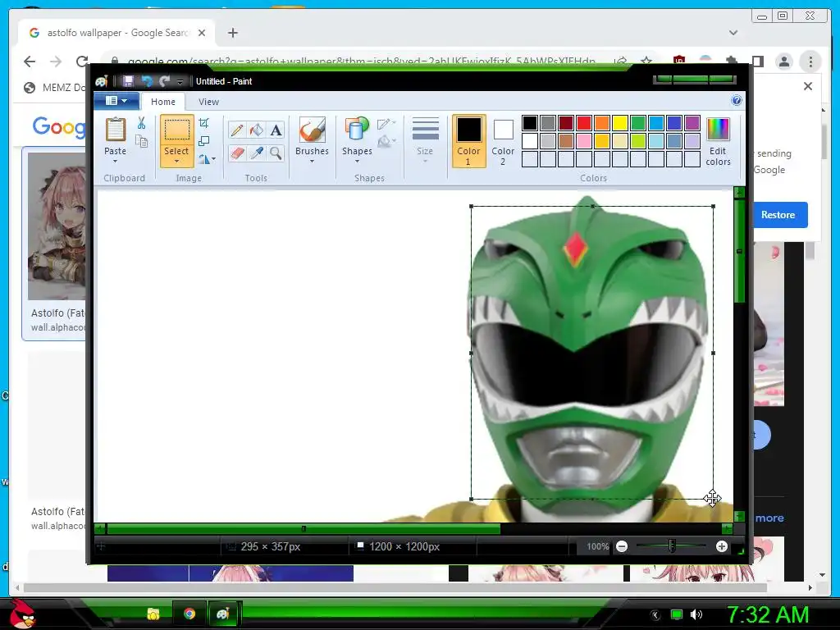Open Chrome profile avatar icon

(783, 62)
